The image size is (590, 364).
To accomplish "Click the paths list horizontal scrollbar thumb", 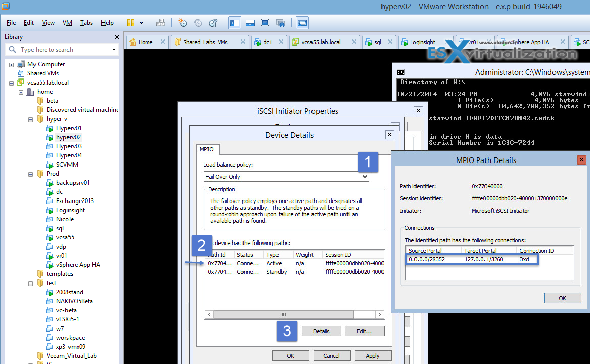I will pyautogui.click(x=284, y=315).
